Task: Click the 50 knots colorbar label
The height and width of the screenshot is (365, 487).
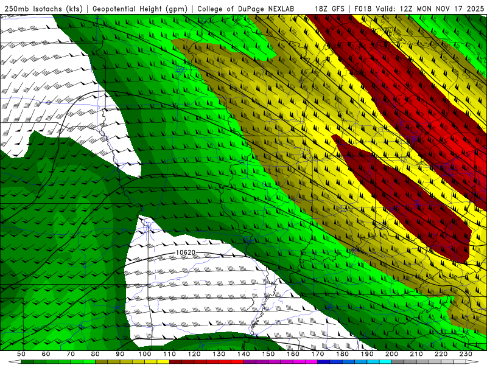Action: 21,354
